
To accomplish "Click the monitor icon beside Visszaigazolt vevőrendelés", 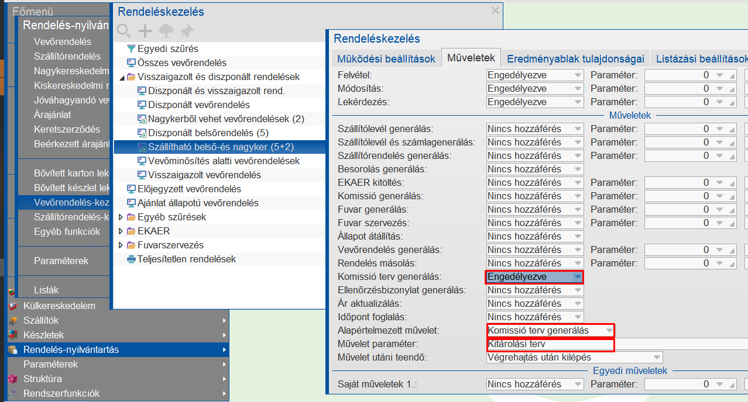I will tap(142, 175).
